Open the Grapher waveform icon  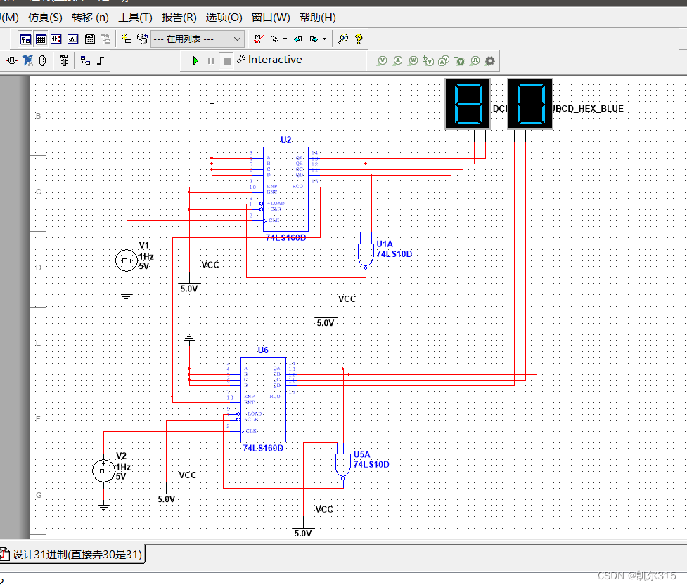coord(72,39)
